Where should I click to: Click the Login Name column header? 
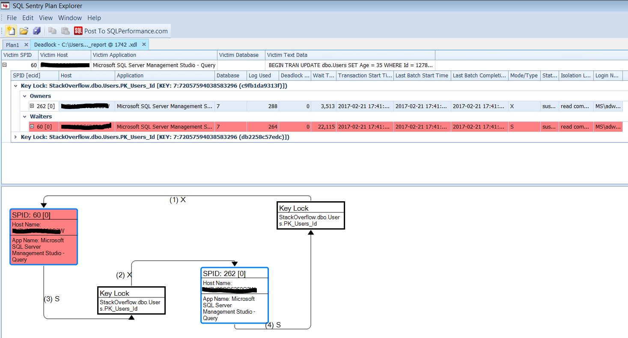click(608, 76)
